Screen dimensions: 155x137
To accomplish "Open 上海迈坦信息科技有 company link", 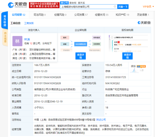I will [x=41, y=54].
